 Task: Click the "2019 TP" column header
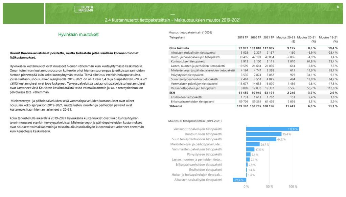point(243,37)
